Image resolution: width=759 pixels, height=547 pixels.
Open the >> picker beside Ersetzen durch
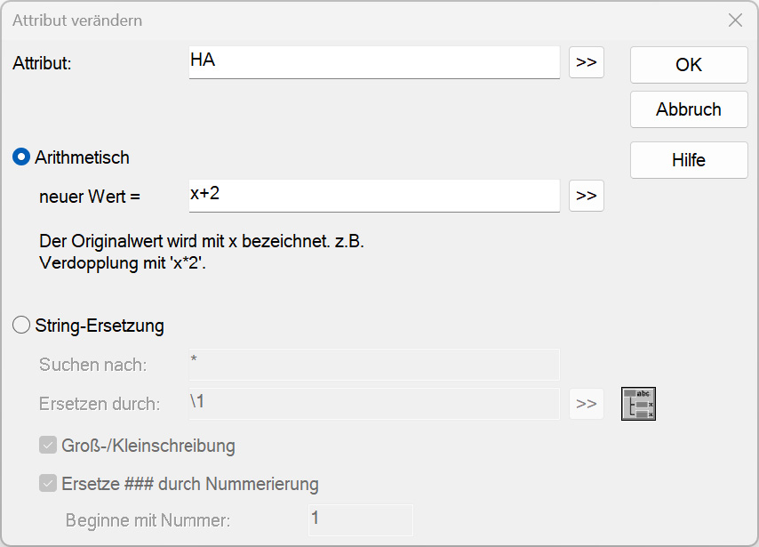coord(587,404)
